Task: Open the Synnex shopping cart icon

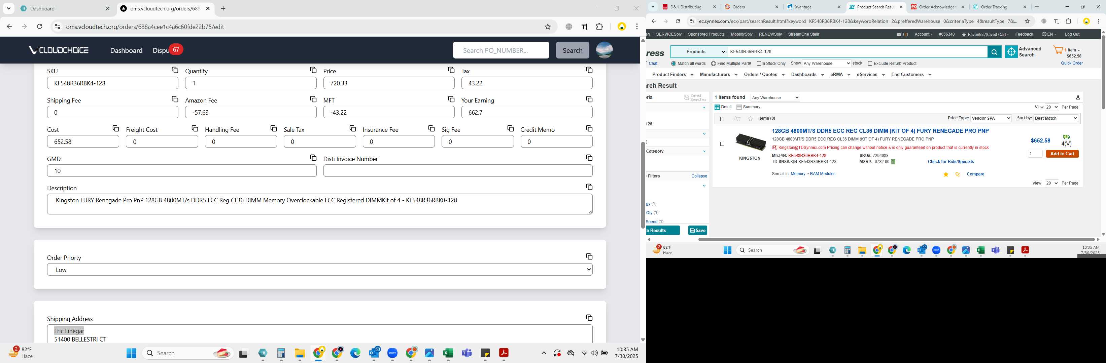Action: tap(1058, 50)
